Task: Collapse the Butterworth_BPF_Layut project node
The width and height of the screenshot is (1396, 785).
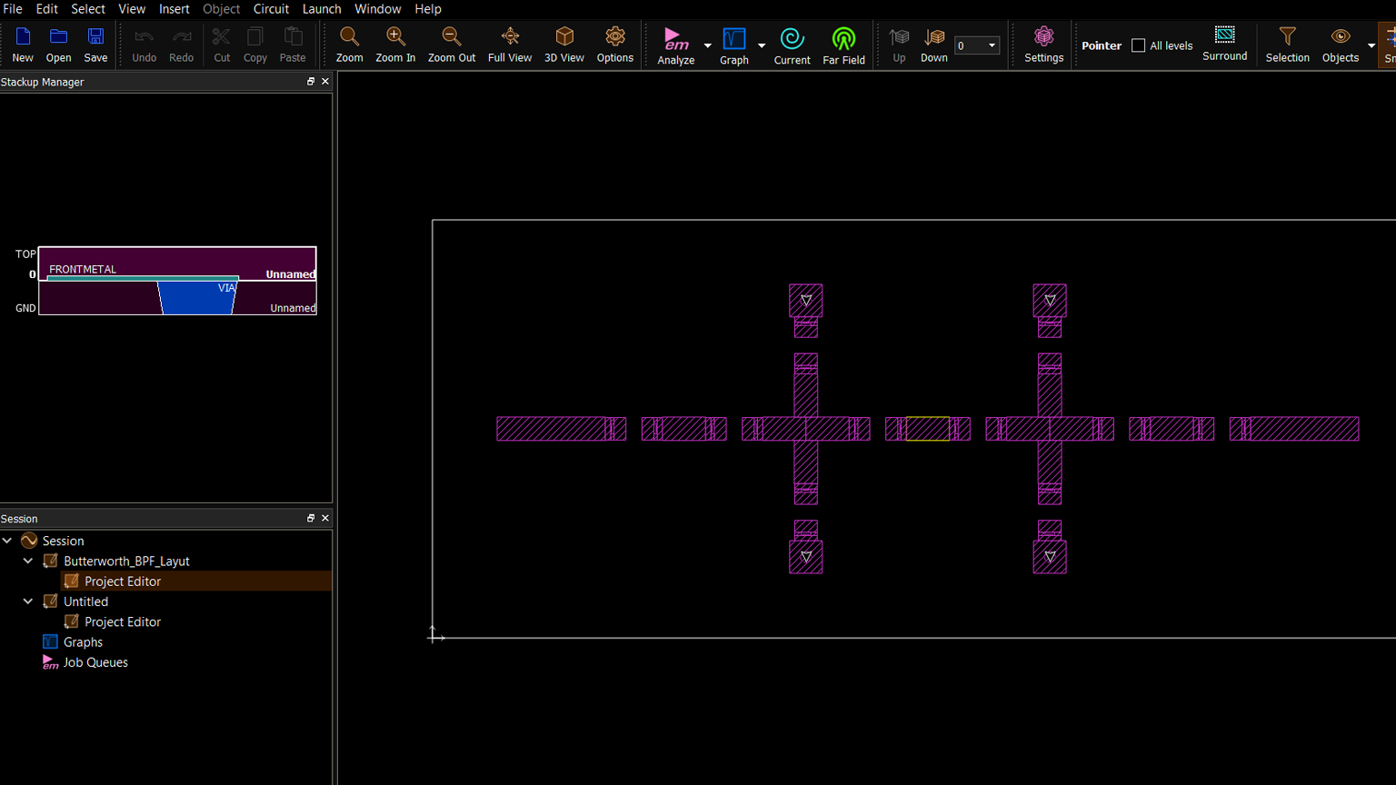Action: coord(28,561)
